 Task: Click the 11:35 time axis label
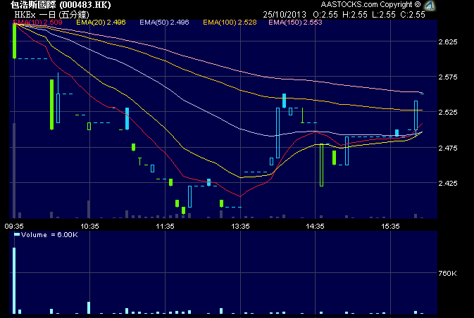165,227
